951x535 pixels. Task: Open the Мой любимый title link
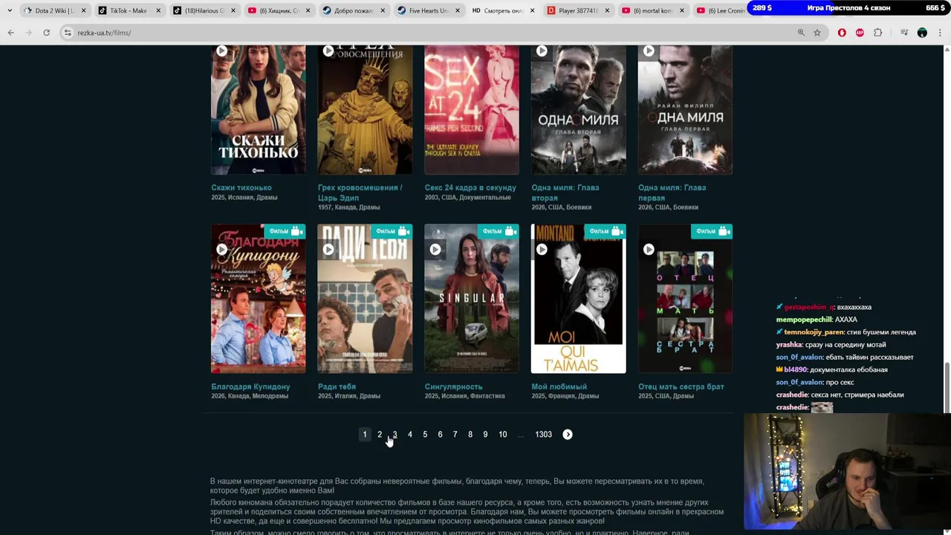click(559, 387)
